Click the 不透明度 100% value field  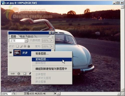(x=46, y=40)
